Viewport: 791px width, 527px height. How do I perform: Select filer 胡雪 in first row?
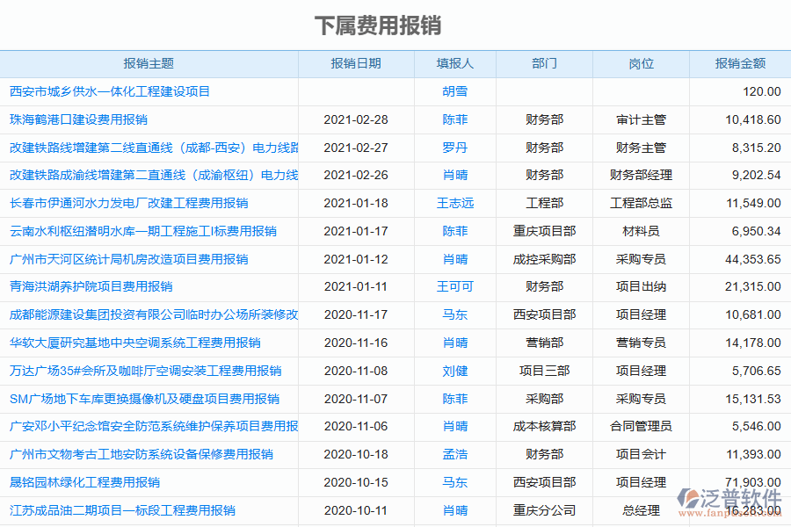454,91
